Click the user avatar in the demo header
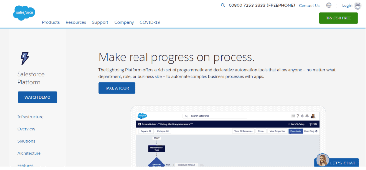The height and width of the screenshot is (170, 366). coord(313,116)
